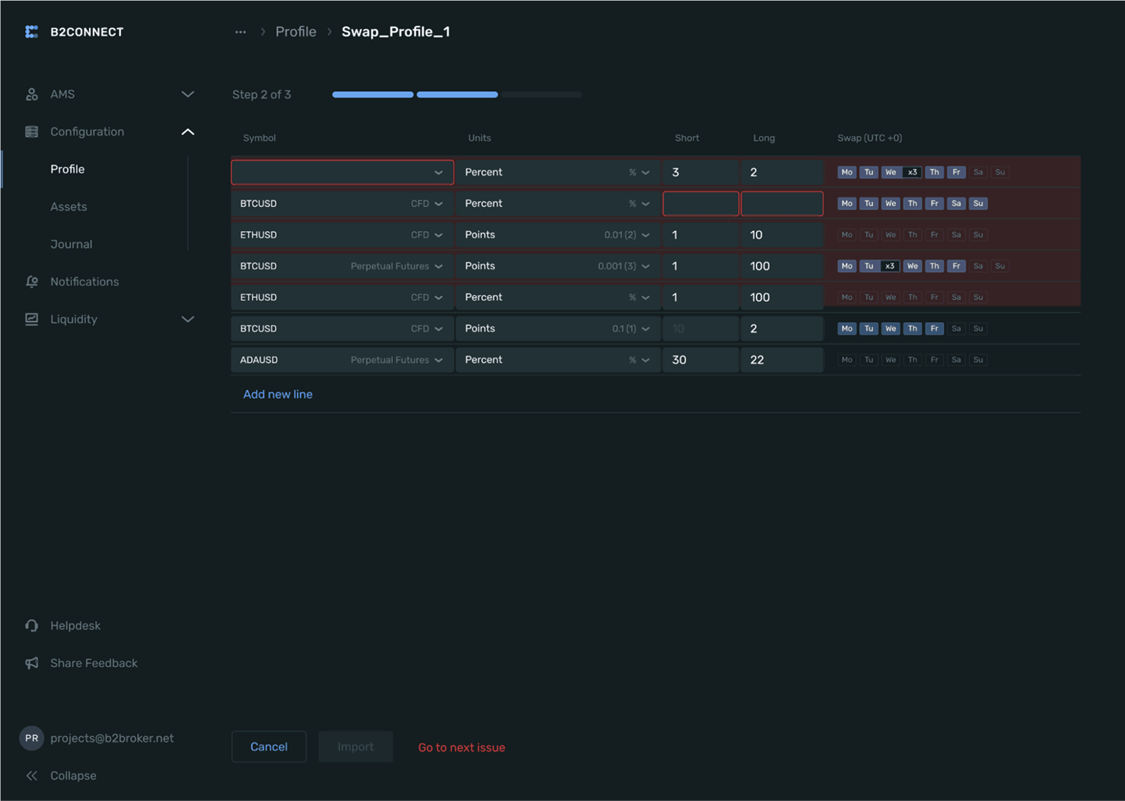1125x801 pixels.
Task: Open the Profile page in sidebar
Action: 68,169
